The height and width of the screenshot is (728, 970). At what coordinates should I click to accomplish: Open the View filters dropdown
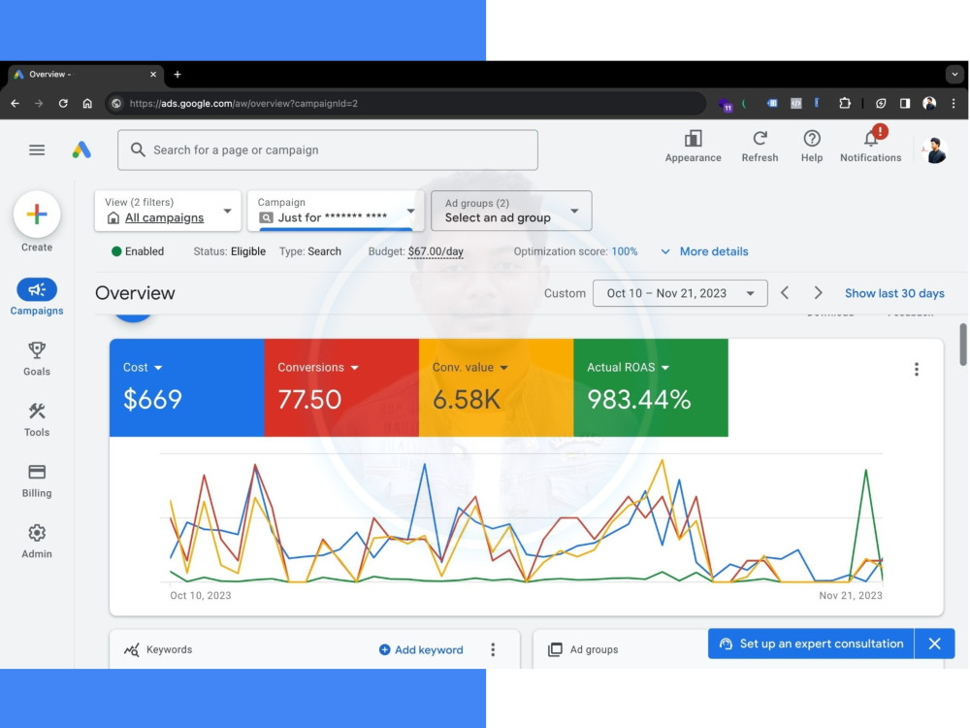point(168,211)
